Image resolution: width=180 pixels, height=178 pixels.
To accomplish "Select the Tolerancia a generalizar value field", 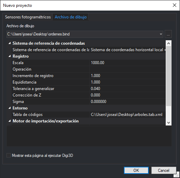I will tap(128, 89).
